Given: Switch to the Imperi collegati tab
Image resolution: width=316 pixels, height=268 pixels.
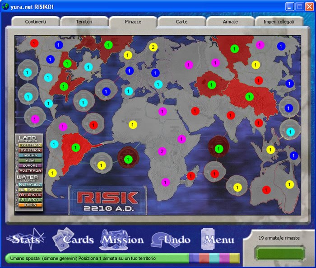Looking at the screenshot, I should pyautogui.click(x=279, y=22).
